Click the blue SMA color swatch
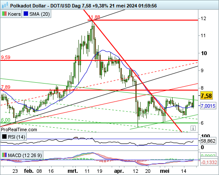The width and height of the screenshot is (219, 175). click(x=26, y=14)
